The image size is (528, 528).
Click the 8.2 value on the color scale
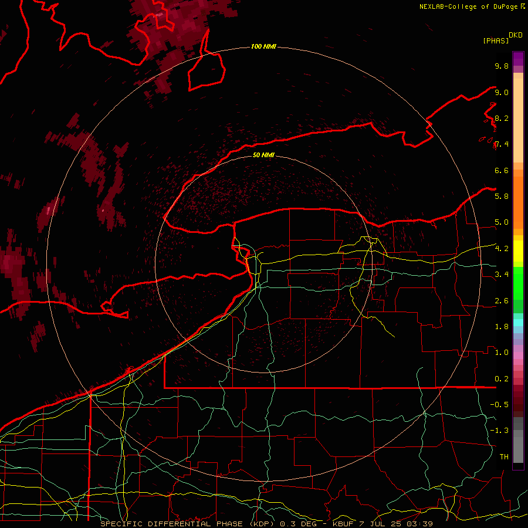click(x=502, y=118)
